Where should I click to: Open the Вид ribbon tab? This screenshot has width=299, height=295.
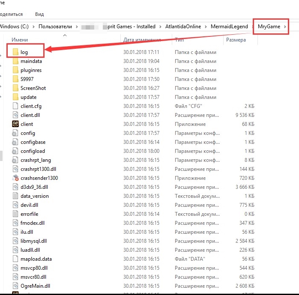(39, 14)
